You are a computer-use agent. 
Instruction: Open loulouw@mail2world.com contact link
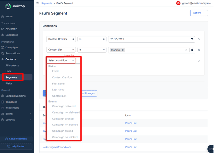click(57, 147)
